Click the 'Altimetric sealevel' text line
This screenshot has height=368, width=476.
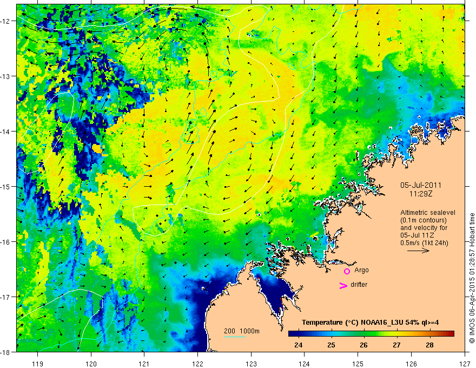coord(428,213)
